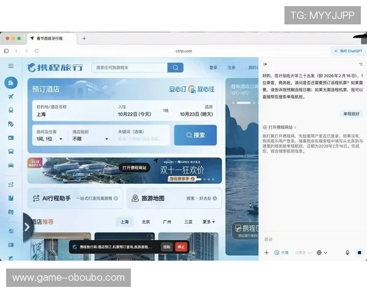
Task: Reload the page with the refresh icon
Action: (x=37, y=51)
